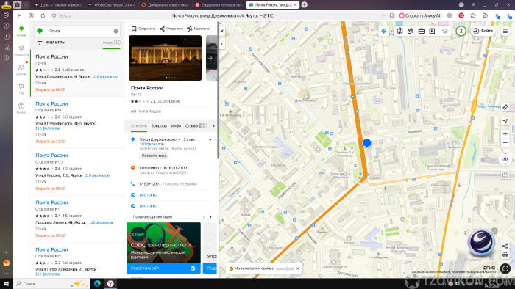Show next similar organization with right arrow
The height and width of the screenshot is (289, 515).
(210, 217)
